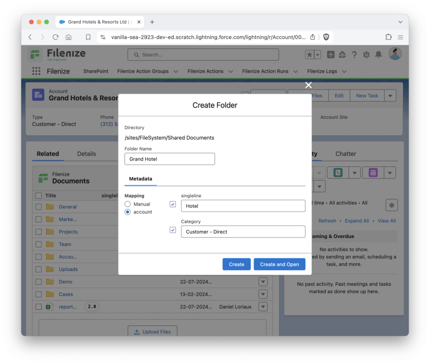
Task: Open the browser hamburger menu
Action: [x=400, y=37]
